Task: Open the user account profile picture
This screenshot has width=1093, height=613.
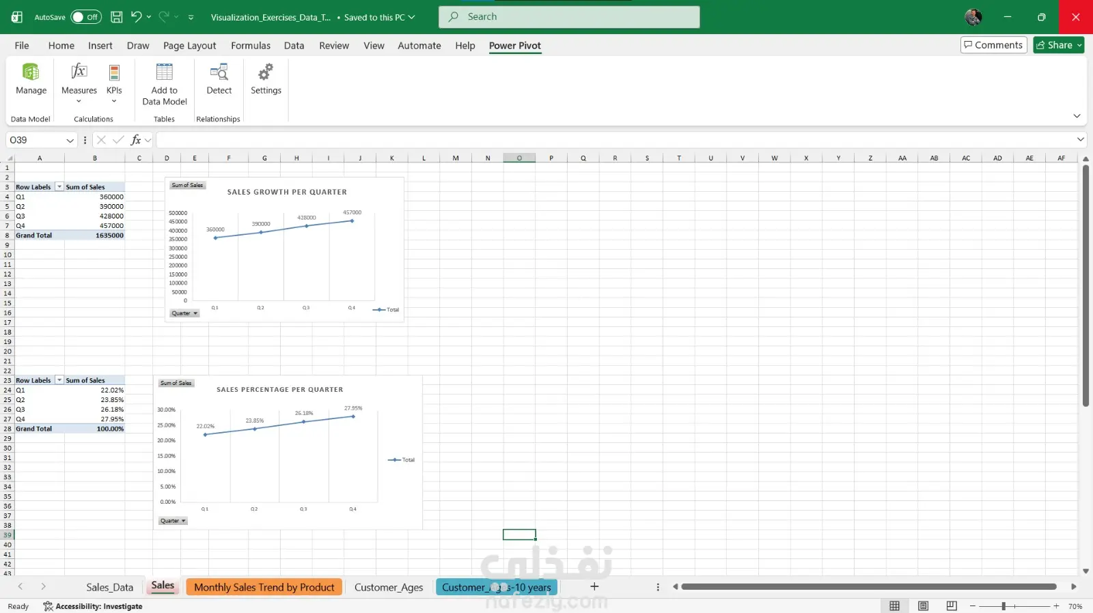Action: (973, 17)
